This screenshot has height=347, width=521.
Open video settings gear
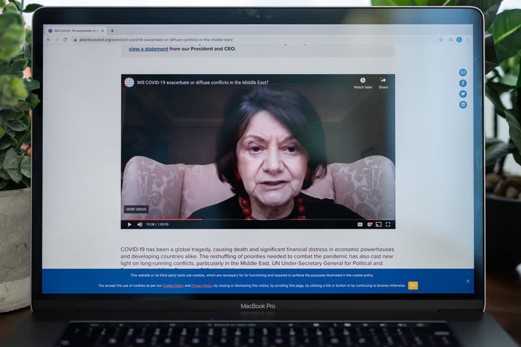[369, 225]
